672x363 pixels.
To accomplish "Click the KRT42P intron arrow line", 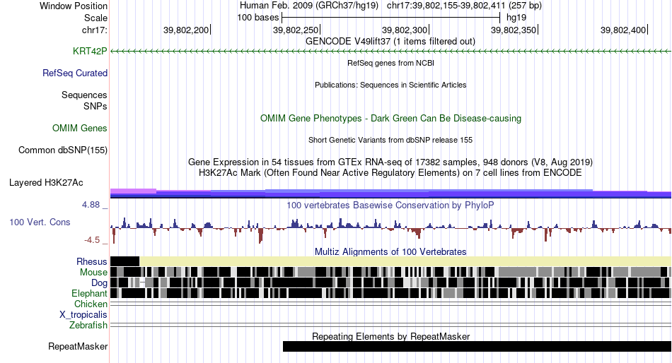I will click(x=391, y=51).
